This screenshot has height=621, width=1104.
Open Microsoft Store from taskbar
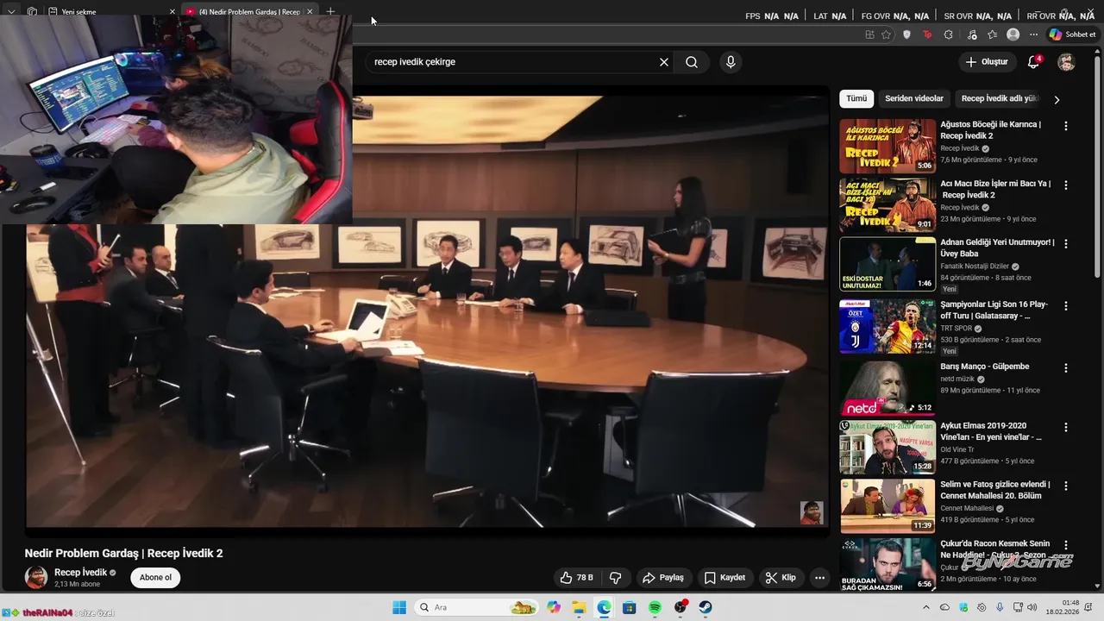pyautogui.click(x=630, y=607)
